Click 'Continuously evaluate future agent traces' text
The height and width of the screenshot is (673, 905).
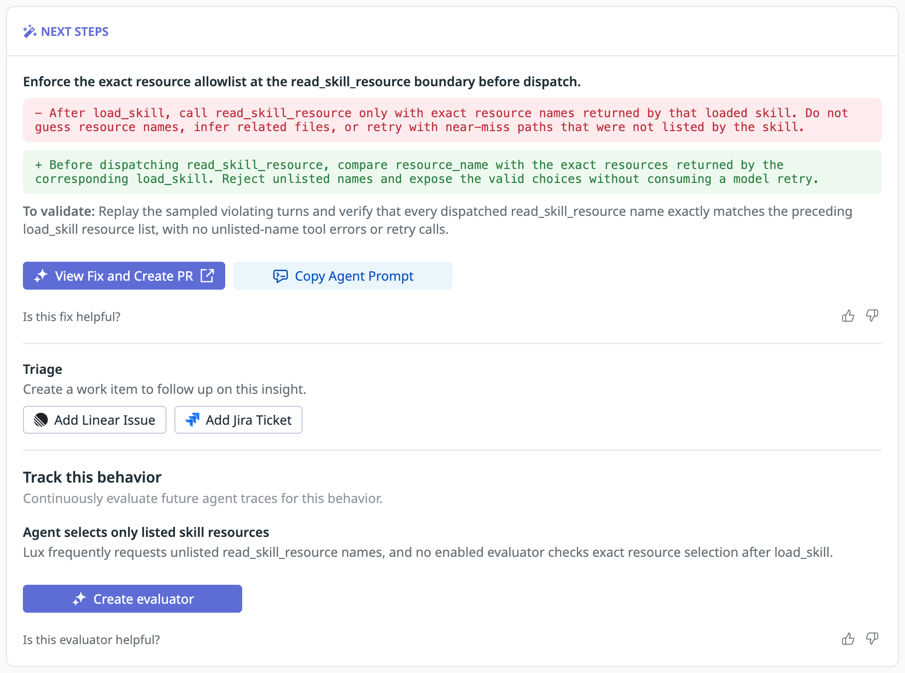(203, 499)
